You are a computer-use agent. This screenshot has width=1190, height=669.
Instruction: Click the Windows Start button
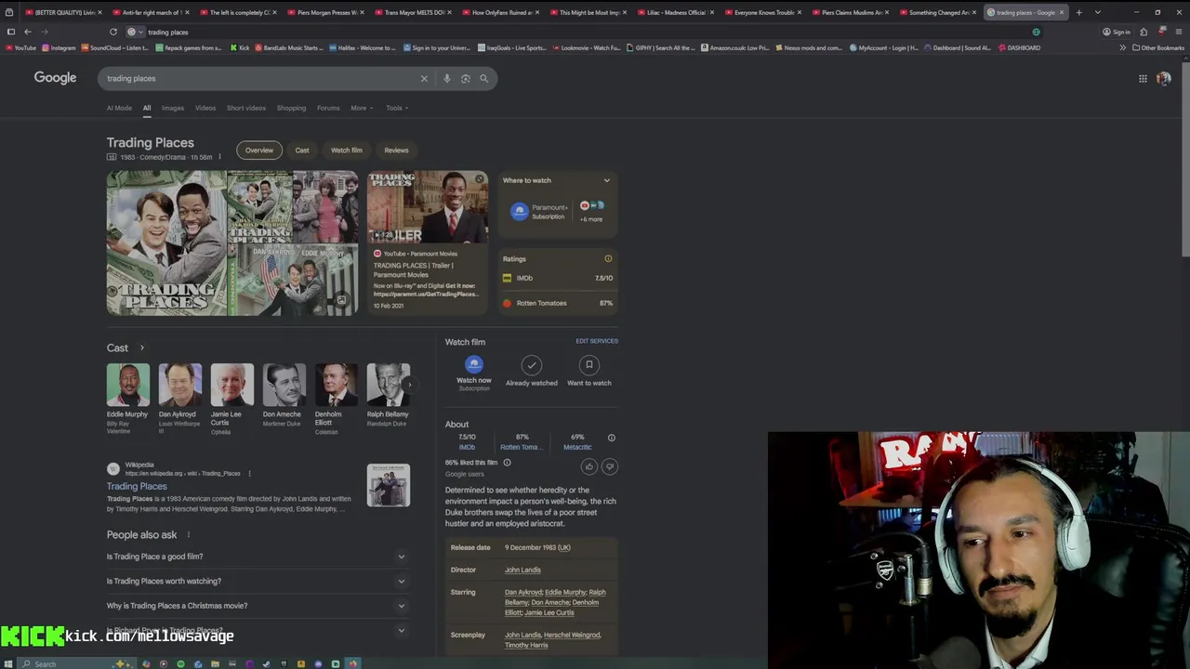(x=8, y=663)
